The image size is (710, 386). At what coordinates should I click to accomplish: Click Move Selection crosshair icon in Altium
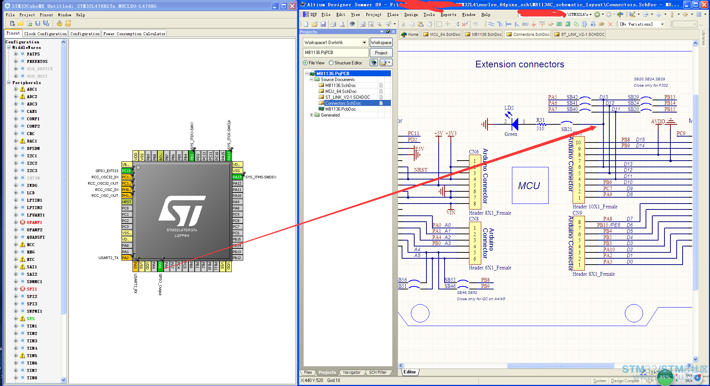tap(448, 24)
